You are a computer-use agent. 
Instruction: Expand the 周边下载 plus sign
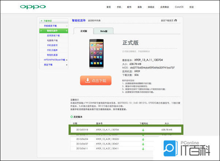67,65
